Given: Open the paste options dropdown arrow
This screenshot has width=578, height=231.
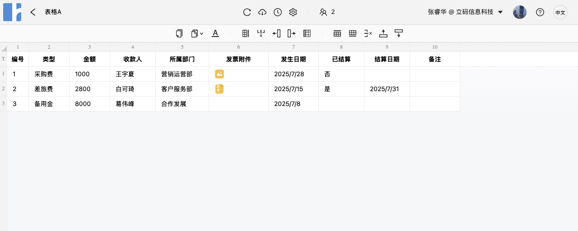Looking at the screenshot, I should [201, 33].
